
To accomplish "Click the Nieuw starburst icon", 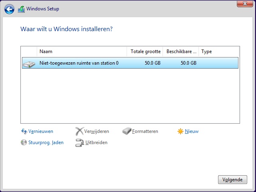I will tap(181, 131).
